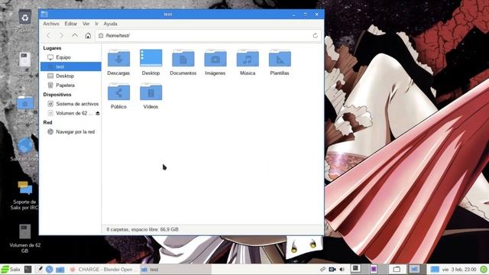
Task: Select Navegar por la red
Action: pyautogui.click(x=71, y=132)
